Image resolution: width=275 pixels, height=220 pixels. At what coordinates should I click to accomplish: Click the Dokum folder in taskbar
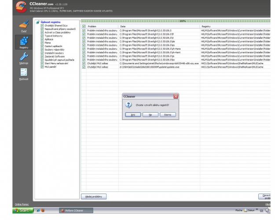click(x=249, y=210)
